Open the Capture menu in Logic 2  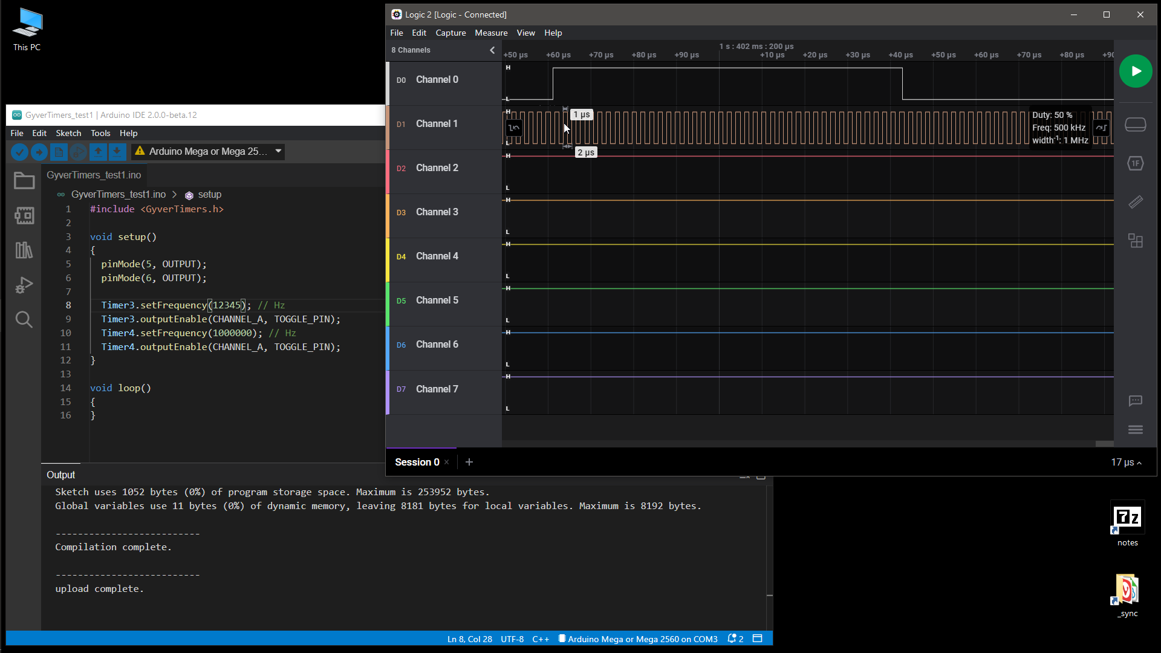[450, 33]
